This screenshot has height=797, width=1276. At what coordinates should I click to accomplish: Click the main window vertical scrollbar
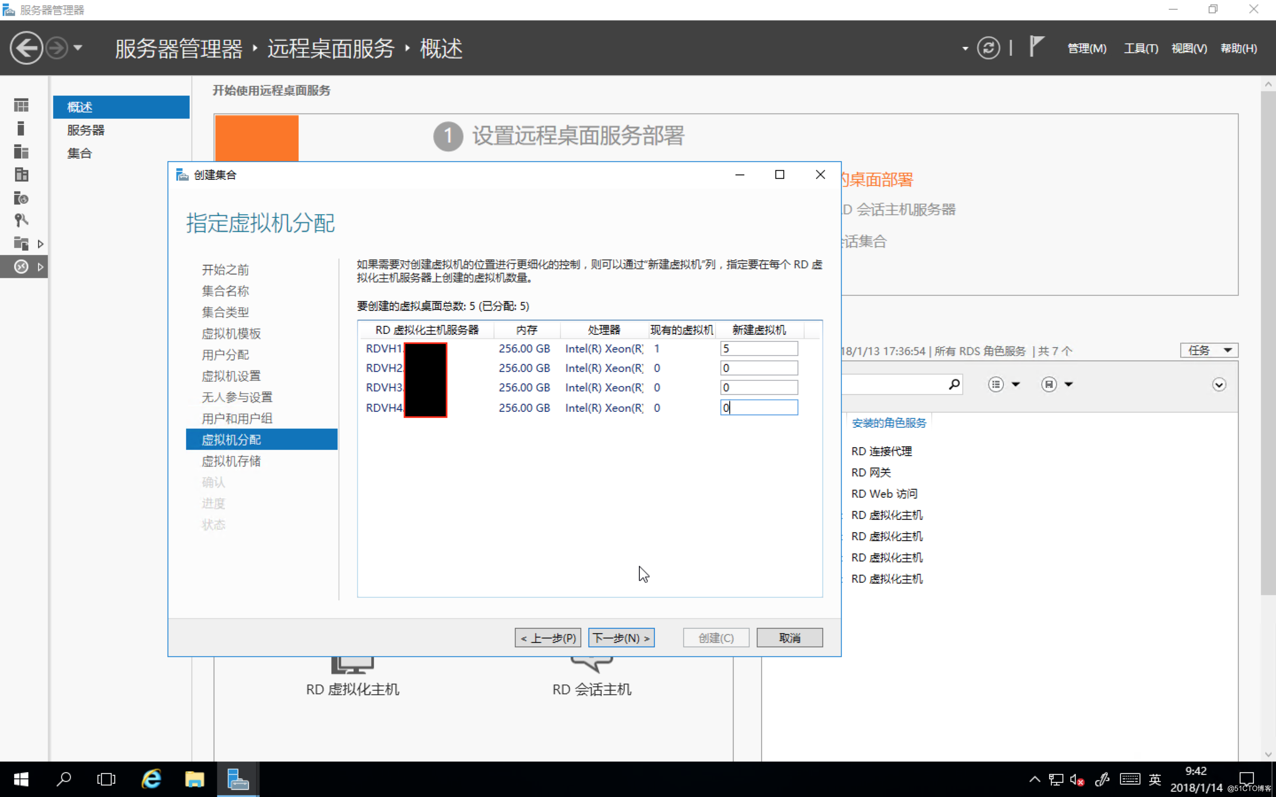point(1268,343)
